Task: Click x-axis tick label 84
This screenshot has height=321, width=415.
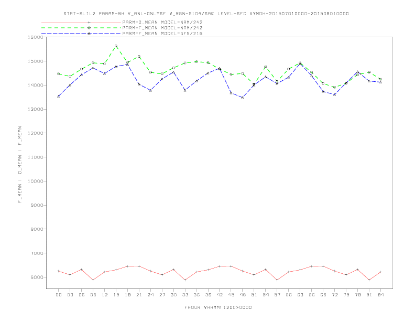Action: [x=380, y=295]
